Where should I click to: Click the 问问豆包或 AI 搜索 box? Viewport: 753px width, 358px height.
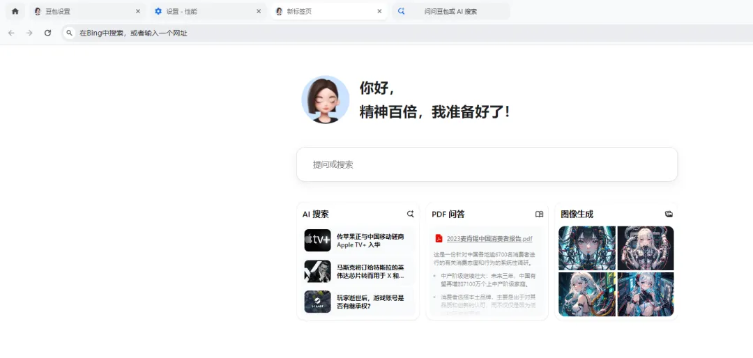tap(451, 11)
